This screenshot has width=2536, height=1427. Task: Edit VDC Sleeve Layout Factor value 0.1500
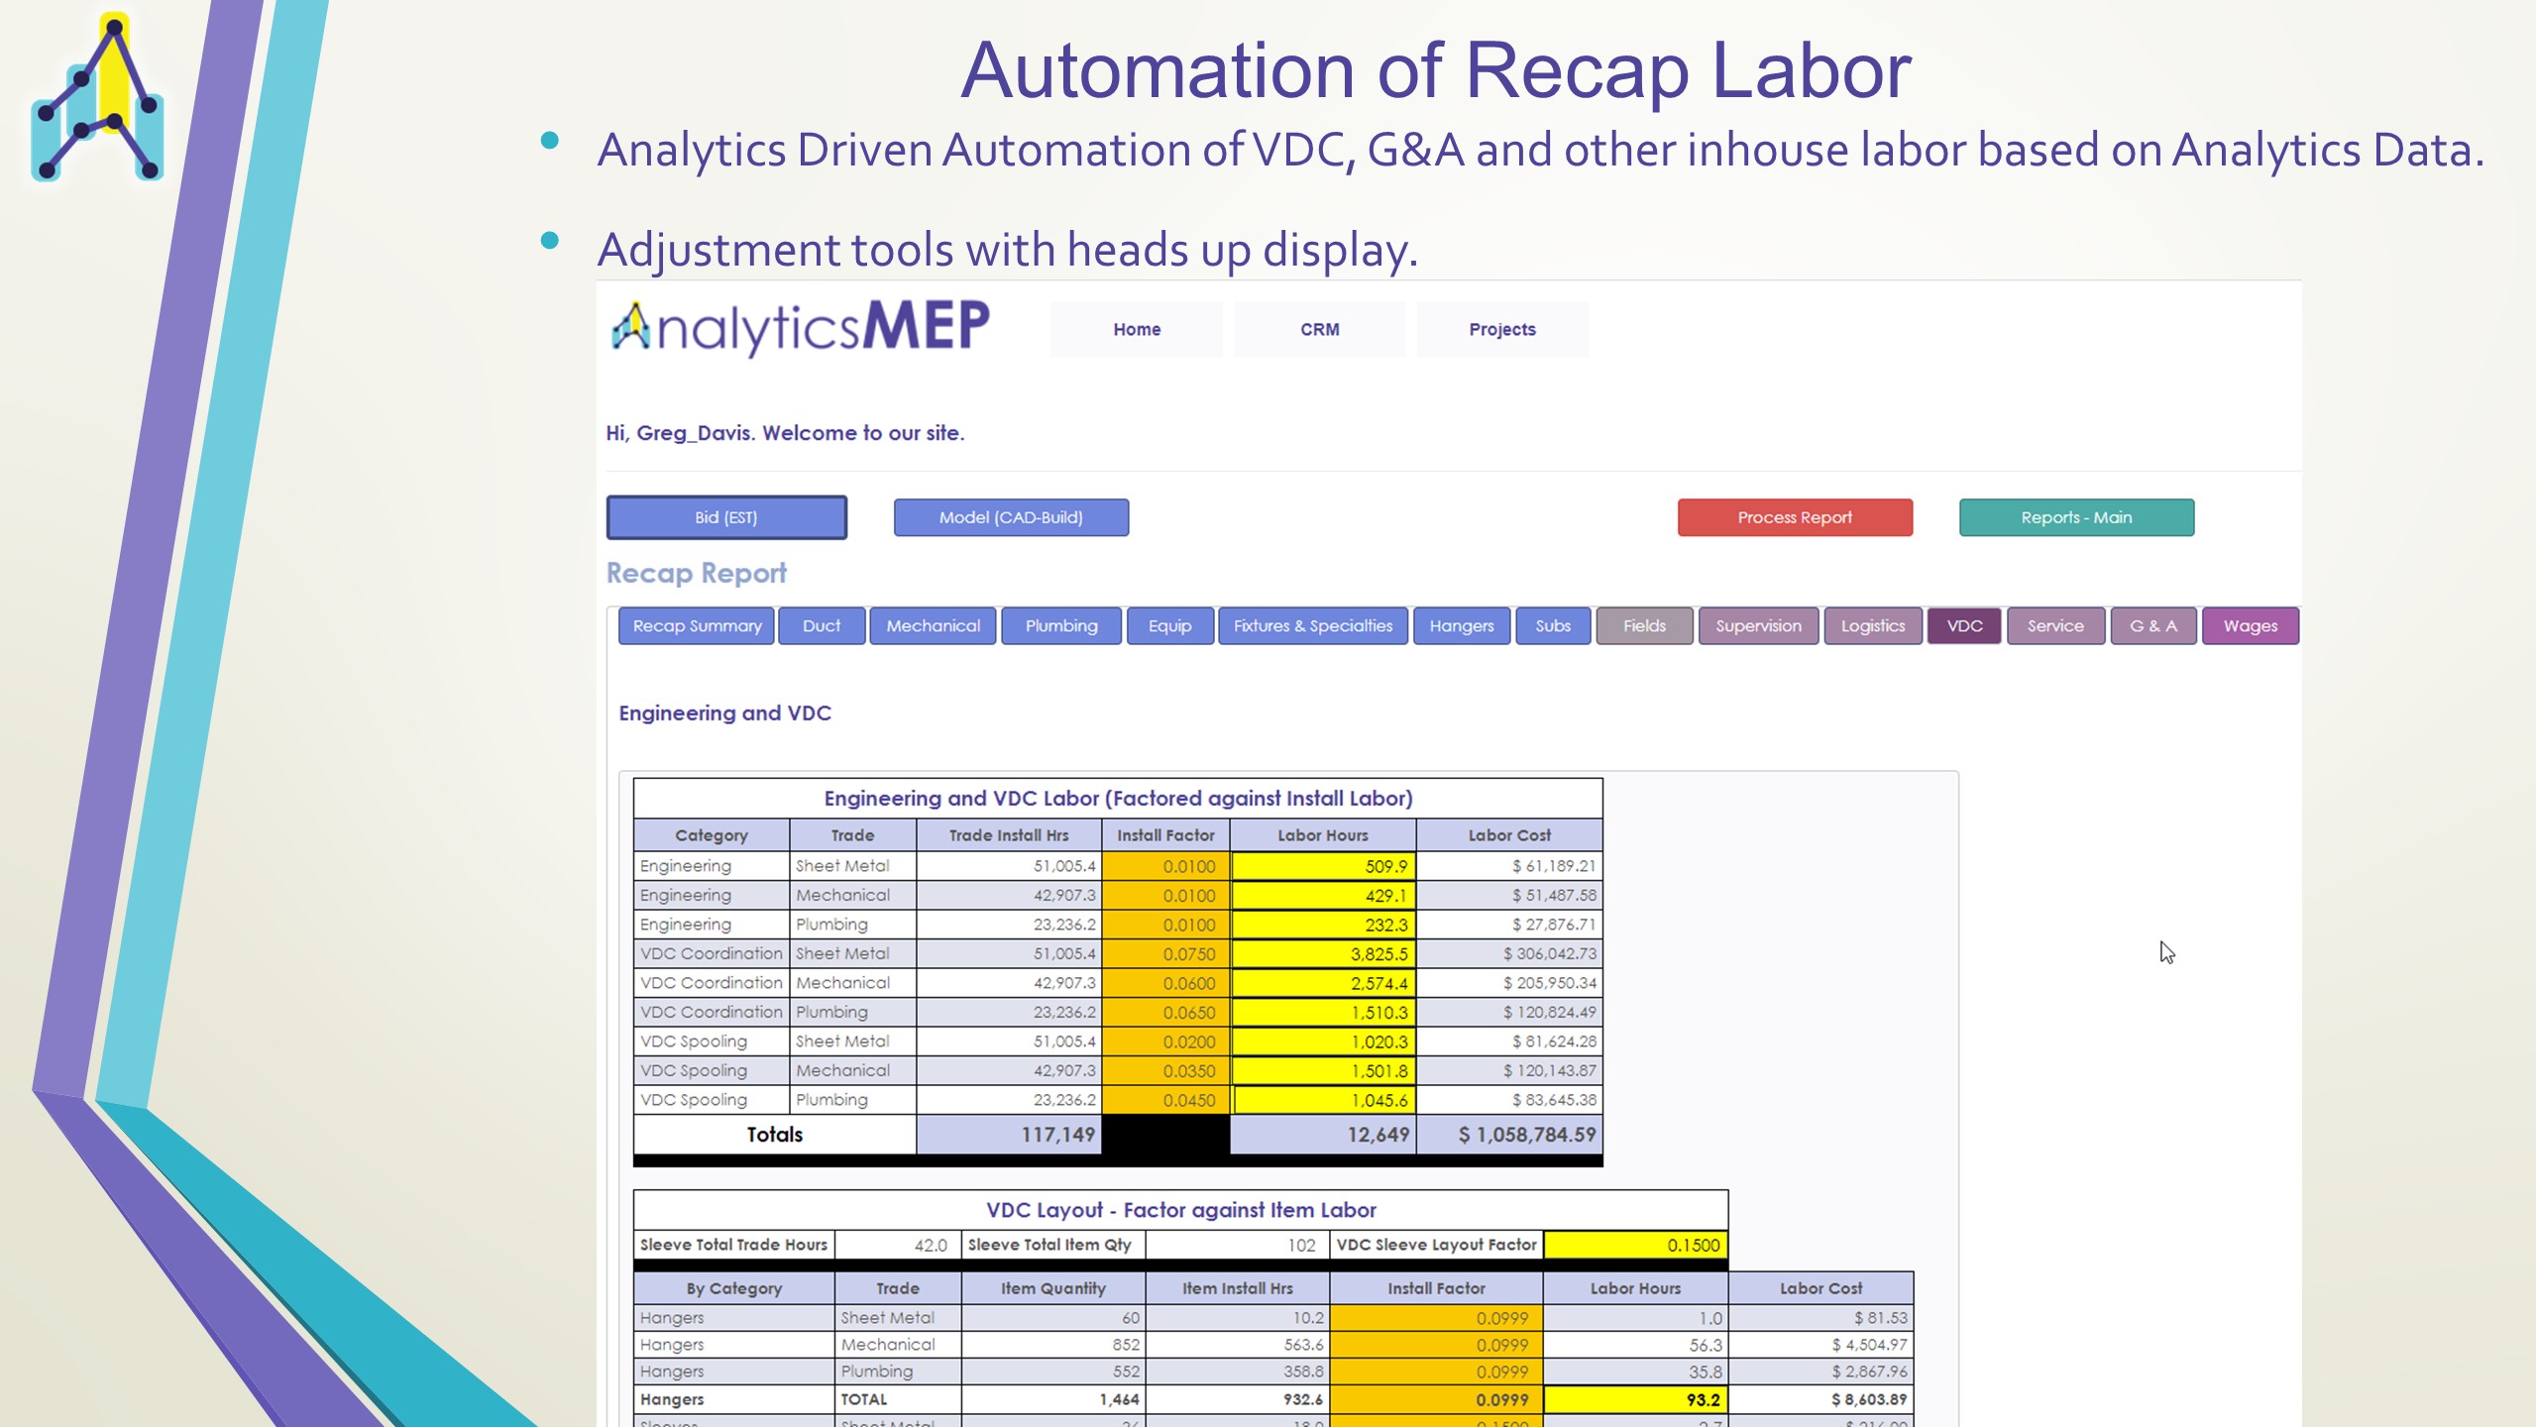[1635, 1245]
